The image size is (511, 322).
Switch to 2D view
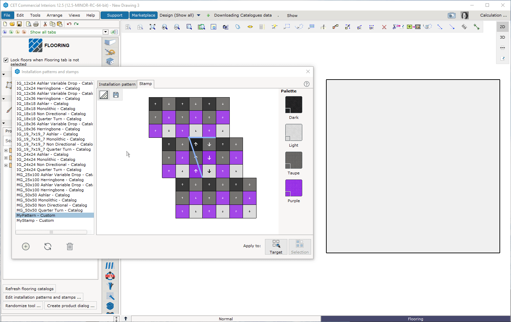(x=503, y=27)
